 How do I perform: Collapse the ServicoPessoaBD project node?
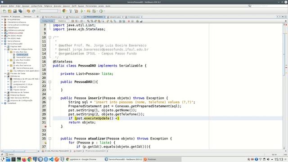coord(2,44)
